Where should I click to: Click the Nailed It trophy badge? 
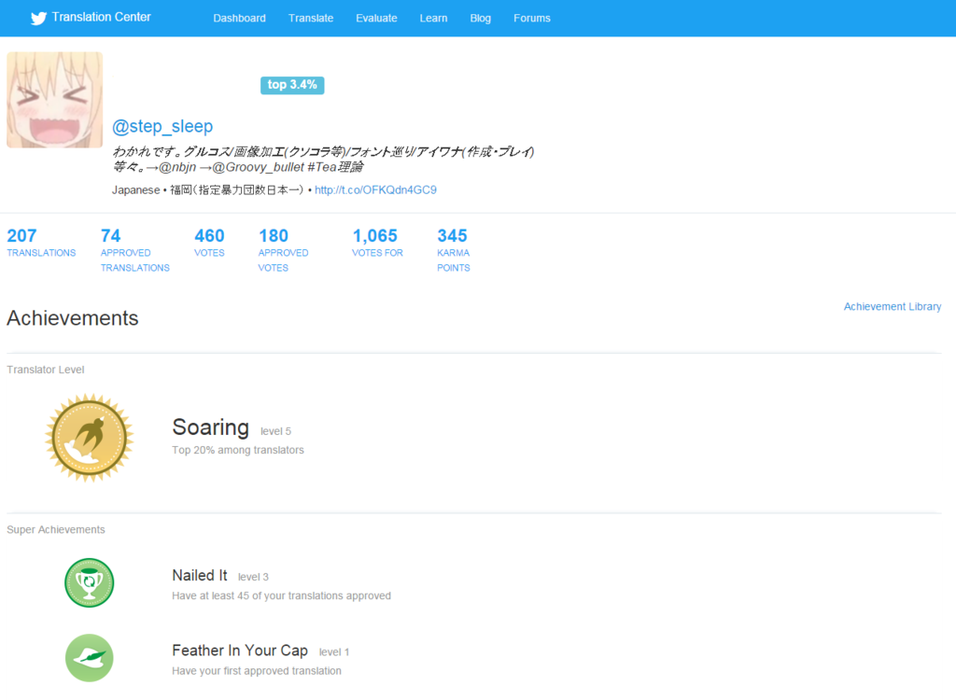click(89, 583)
